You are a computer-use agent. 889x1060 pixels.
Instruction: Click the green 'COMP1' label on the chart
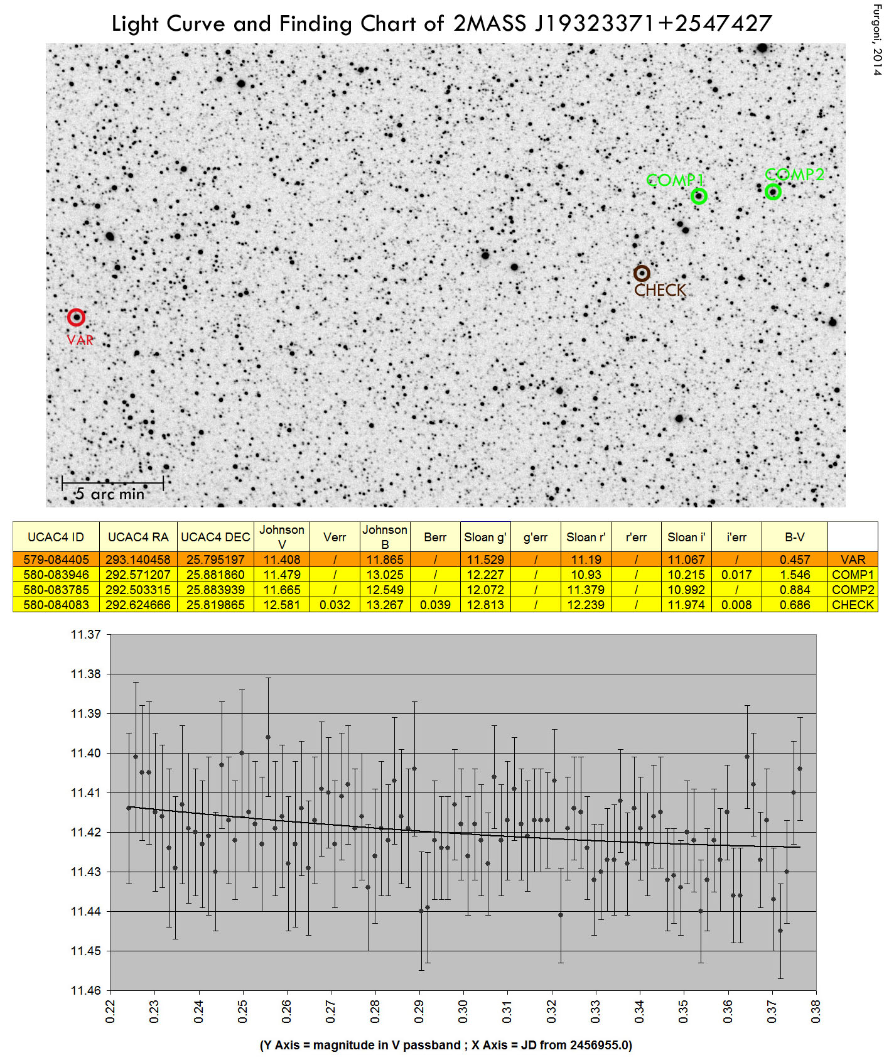675,180
